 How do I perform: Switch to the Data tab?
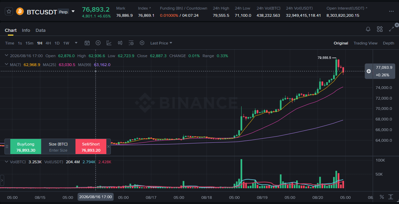point(40,30)
